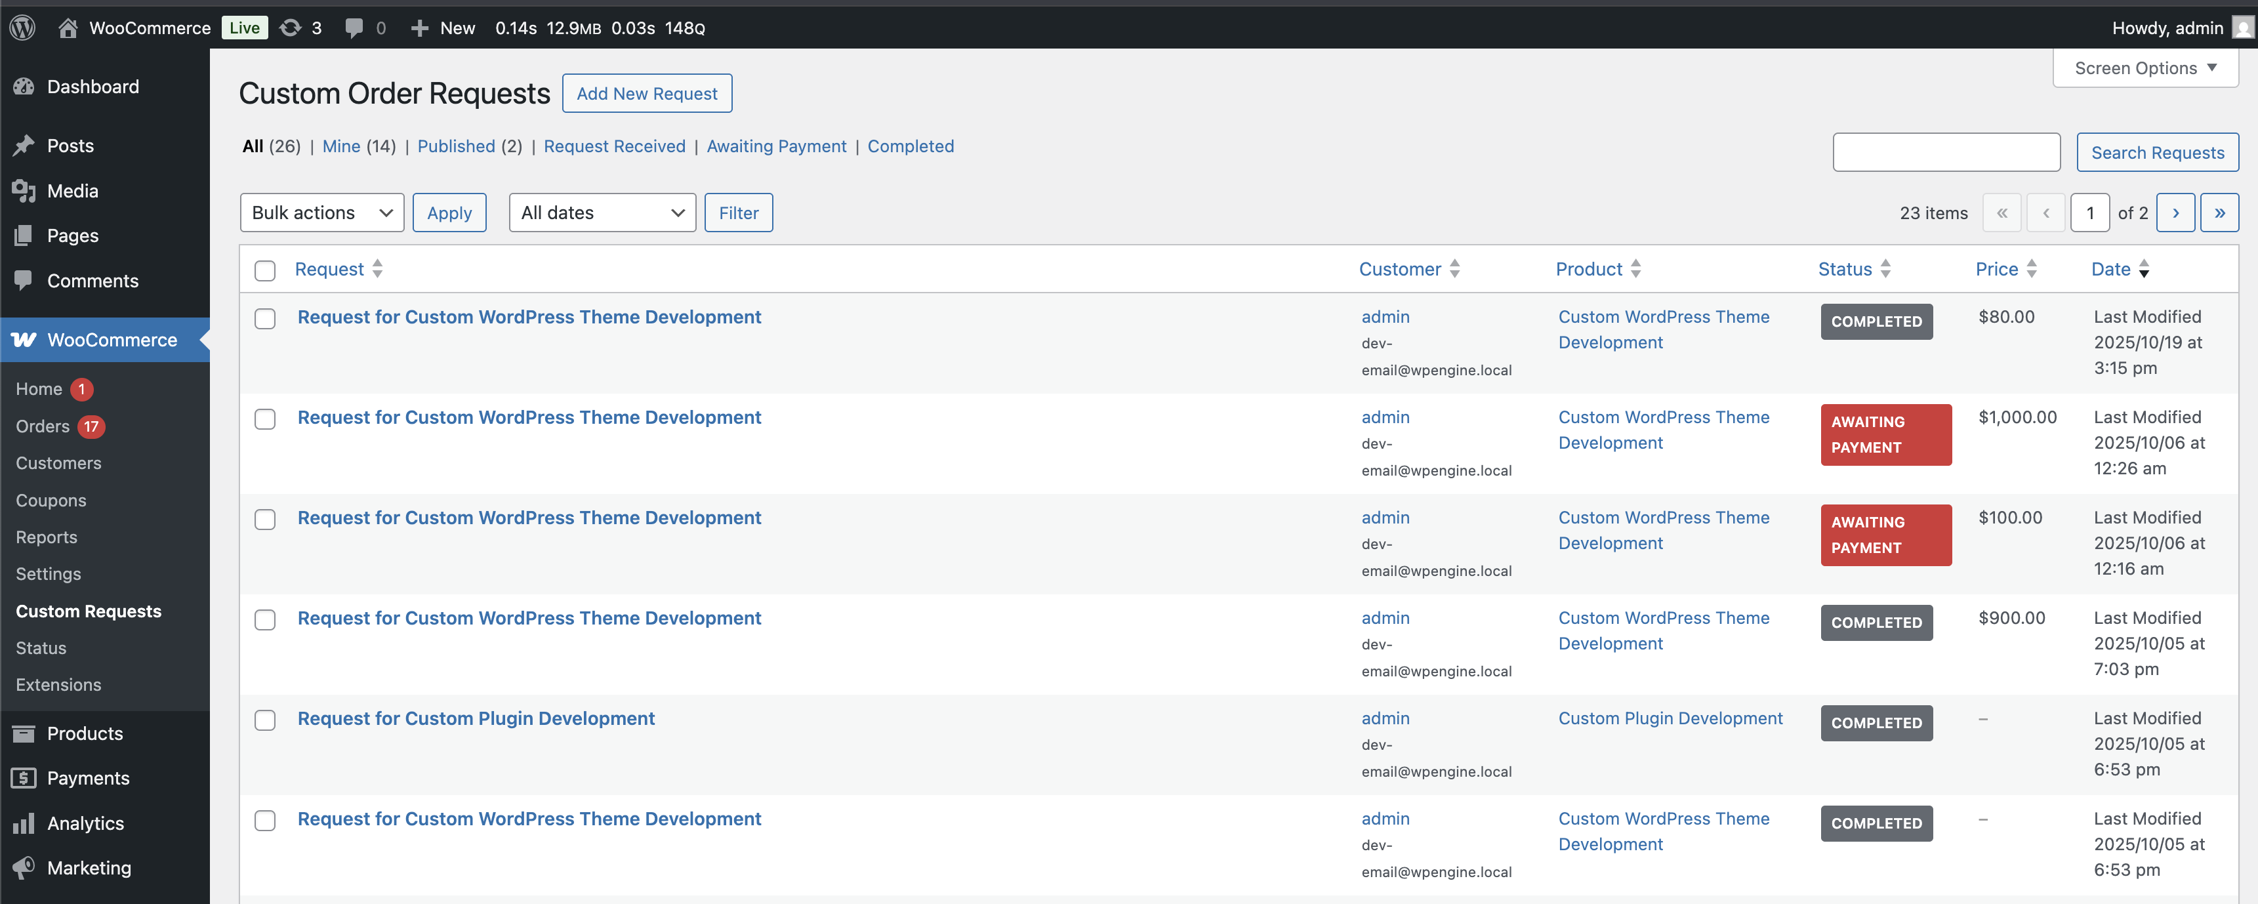Check the $1,000.00 awaiting payment request
2258x904 pixels.
[x=265, y=419]
